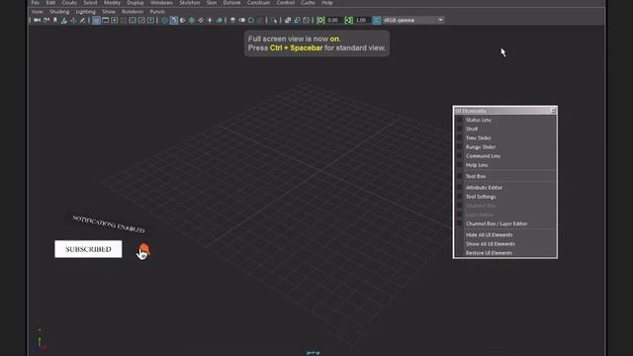Image resolution: width=633 pixels, height=356 pixels.
Task: Click the green Gamma icon
Action: pyautogui.click(x=349, y=20)
